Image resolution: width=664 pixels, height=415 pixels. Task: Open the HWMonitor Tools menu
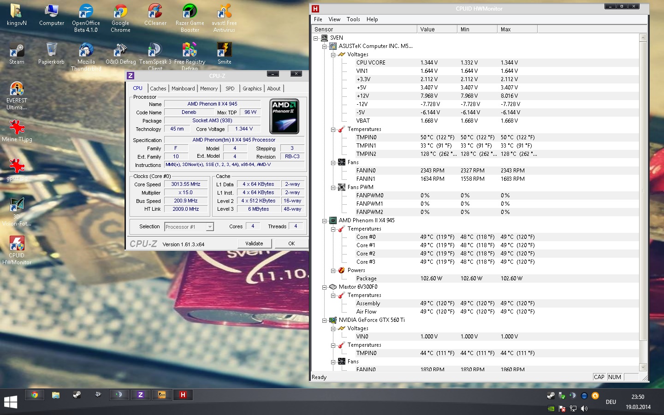pos(353,19)
